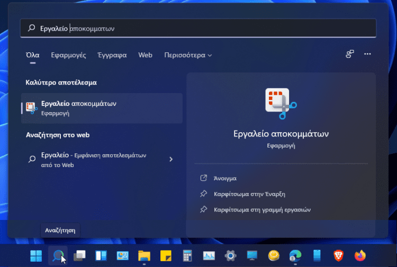Click in the search text field

tap(198, 28)
